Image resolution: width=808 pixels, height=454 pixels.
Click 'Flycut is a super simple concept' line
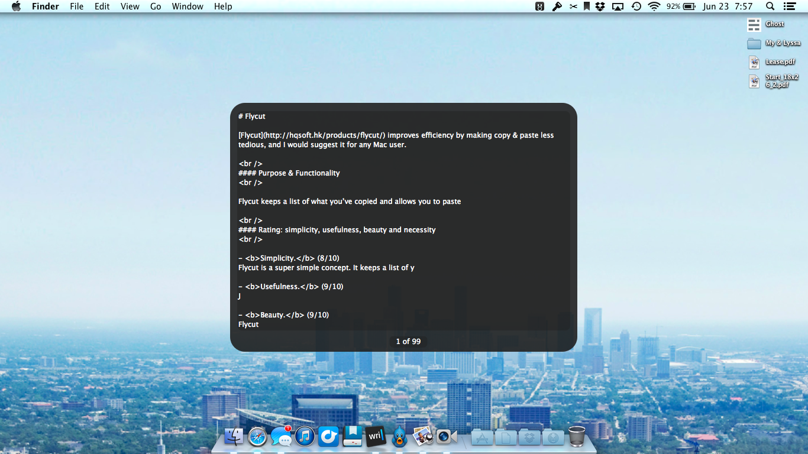click(327, 268)
